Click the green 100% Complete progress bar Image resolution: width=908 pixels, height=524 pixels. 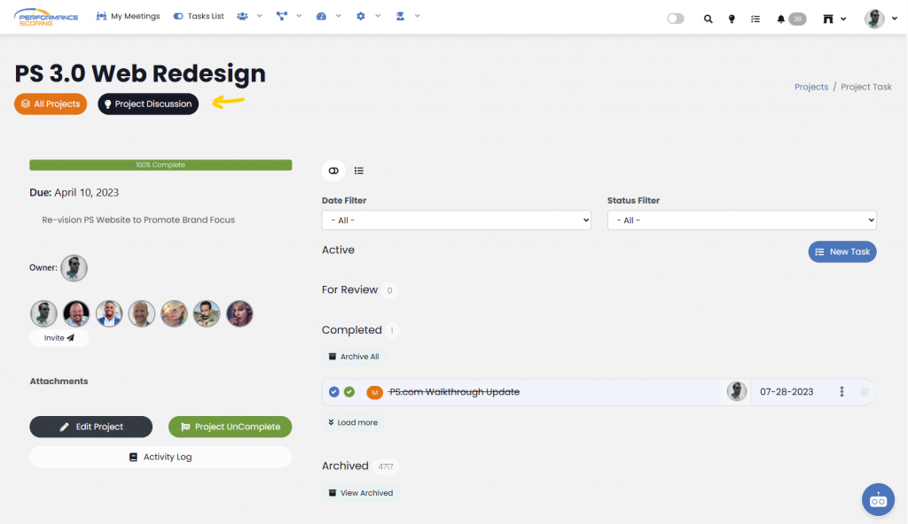pos(160,165)
